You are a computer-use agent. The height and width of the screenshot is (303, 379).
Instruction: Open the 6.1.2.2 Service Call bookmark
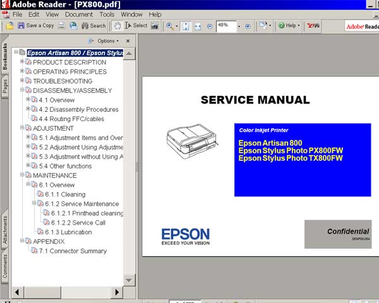point(78,223)
